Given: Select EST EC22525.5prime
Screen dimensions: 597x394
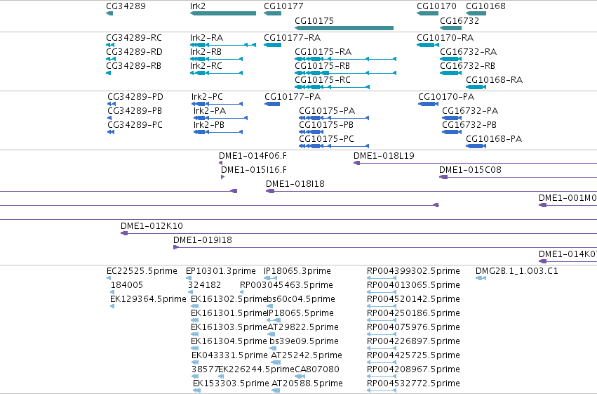Looking at the screenshot, I should click(142, 271).
